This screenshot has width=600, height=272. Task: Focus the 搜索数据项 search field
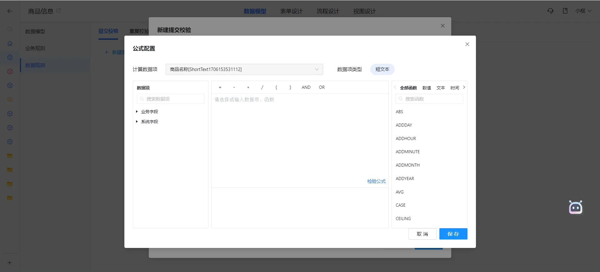point(171,99)
